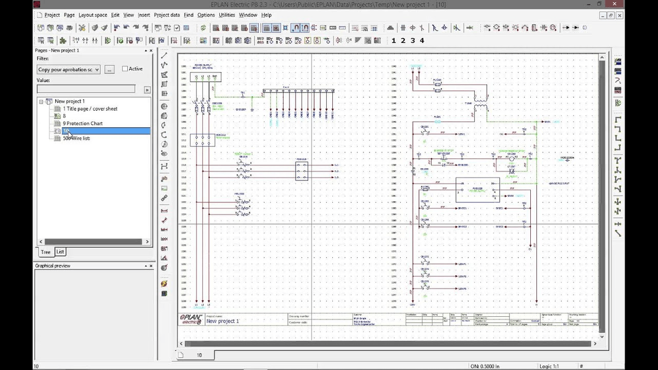This screenshot has height=370, width=658.
Task: Click the ... browse button next to Filter
Action: 109,69
